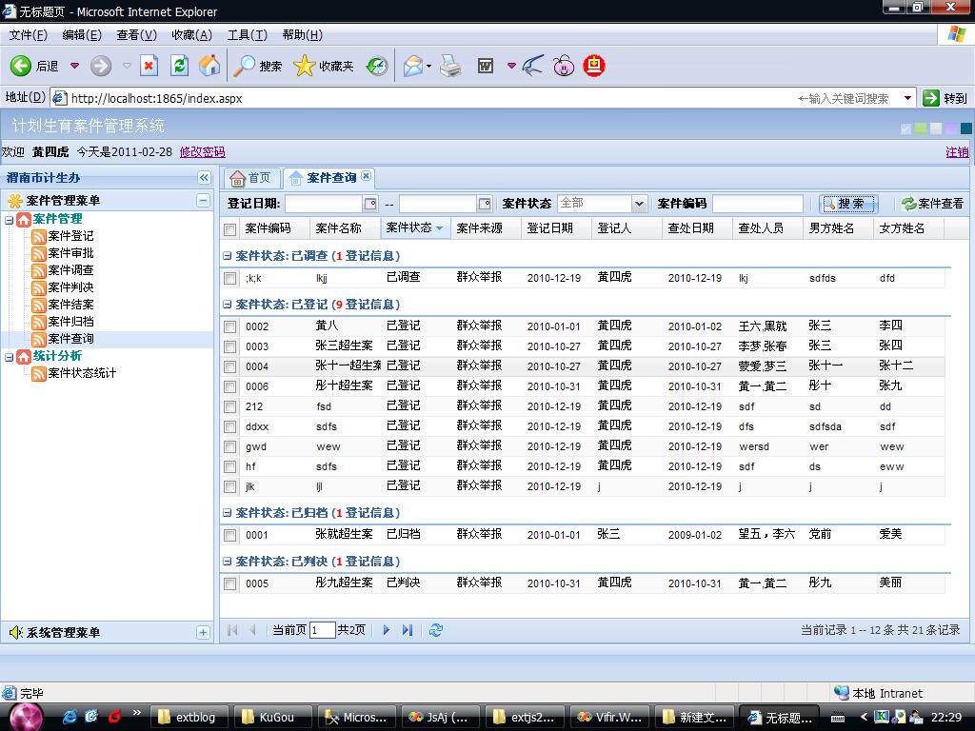The height and width of the screenshot is (731, 975).
Task: Toggle select-all checkbox in grid header
Action: 230,229
